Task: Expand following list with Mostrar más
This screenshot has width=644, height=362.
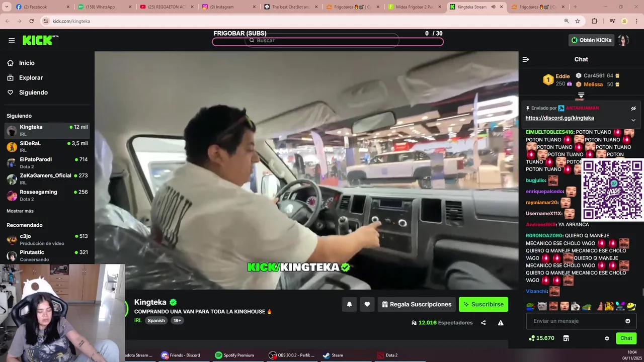Action: pos(20,211)
